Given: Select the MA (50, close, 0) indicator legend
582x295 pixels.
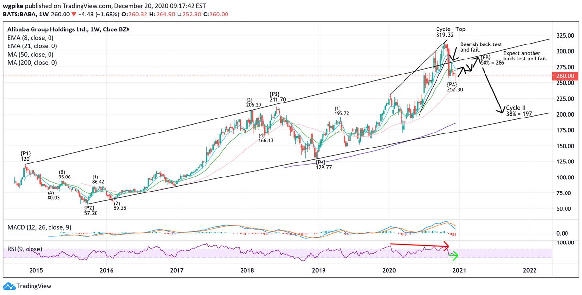Looking at the screenshot, I should click(30, 54).
